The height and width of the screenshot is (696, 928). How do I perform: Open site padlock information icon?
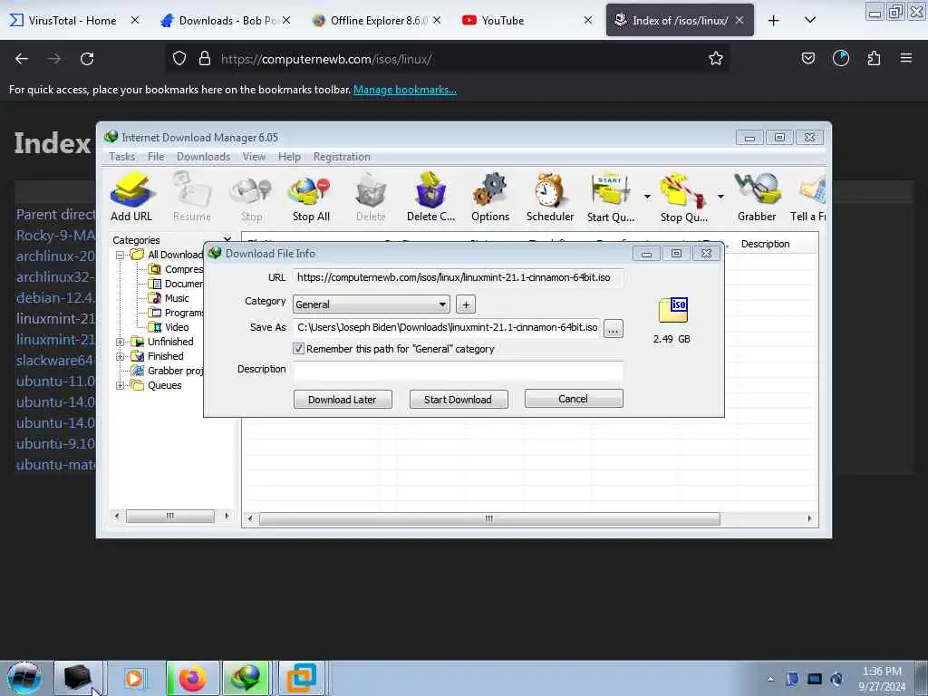[x=205, y=59]
